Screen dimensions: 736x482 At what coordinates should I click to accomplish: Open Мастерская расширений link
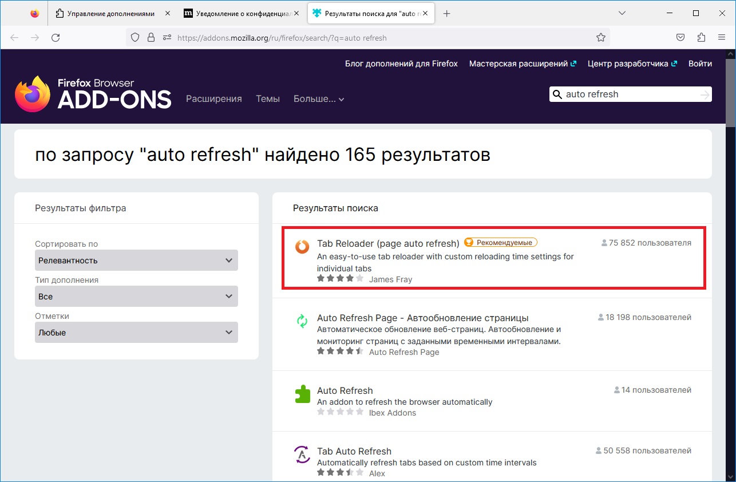point(523,64)
